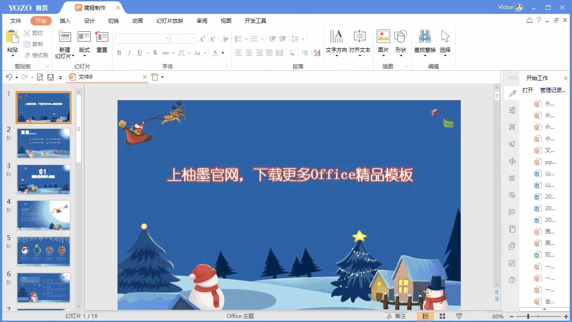Image resolution: width=572 pixels, height=322 pixels.
Task: Insert a picture with the 图片 icon
Action: (383, 37)
